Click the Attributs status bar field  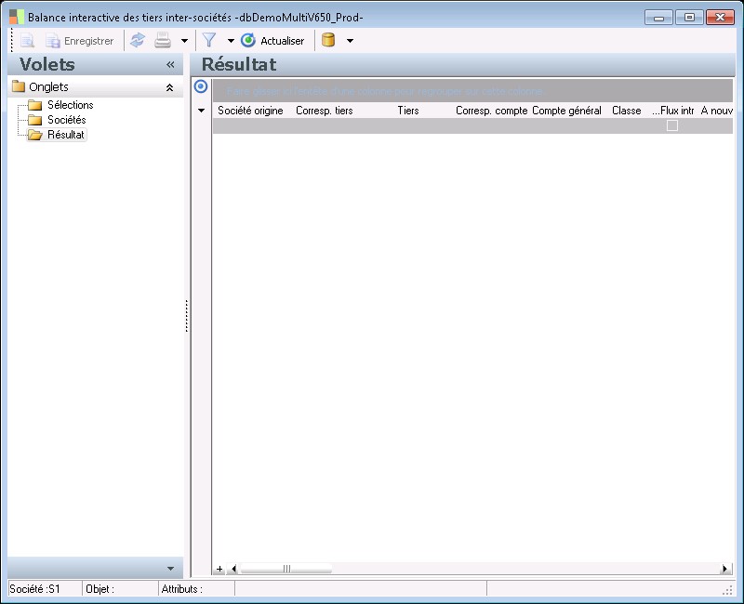tap(197, 589)
